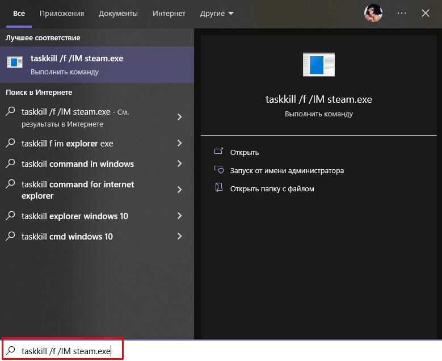Select suggestion taskkill explorer windows 10
The width and height of the screenshot is (442, 361).
coord(97,216)
